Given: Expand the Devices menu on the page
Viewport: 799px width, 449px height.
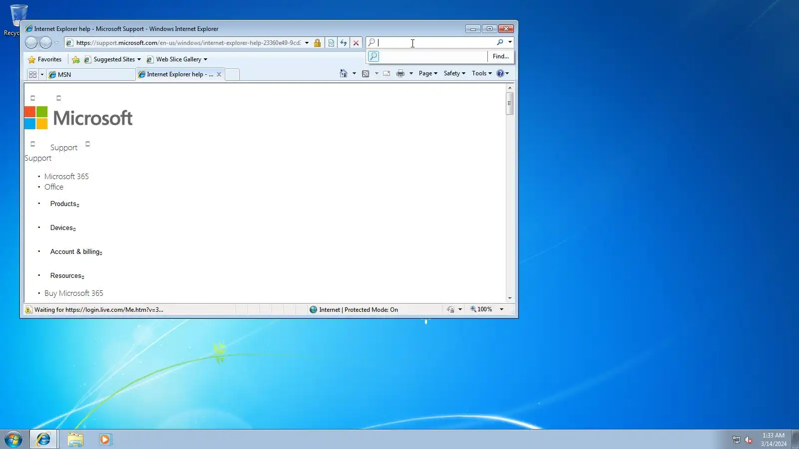Looking at the screenshot, I should coord(63,227).
